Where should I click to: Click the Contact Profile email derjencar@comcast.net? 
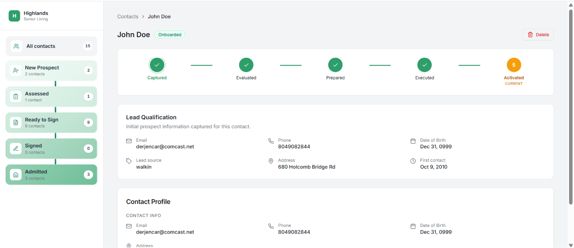pyautogui.click(x=165, y=232)
